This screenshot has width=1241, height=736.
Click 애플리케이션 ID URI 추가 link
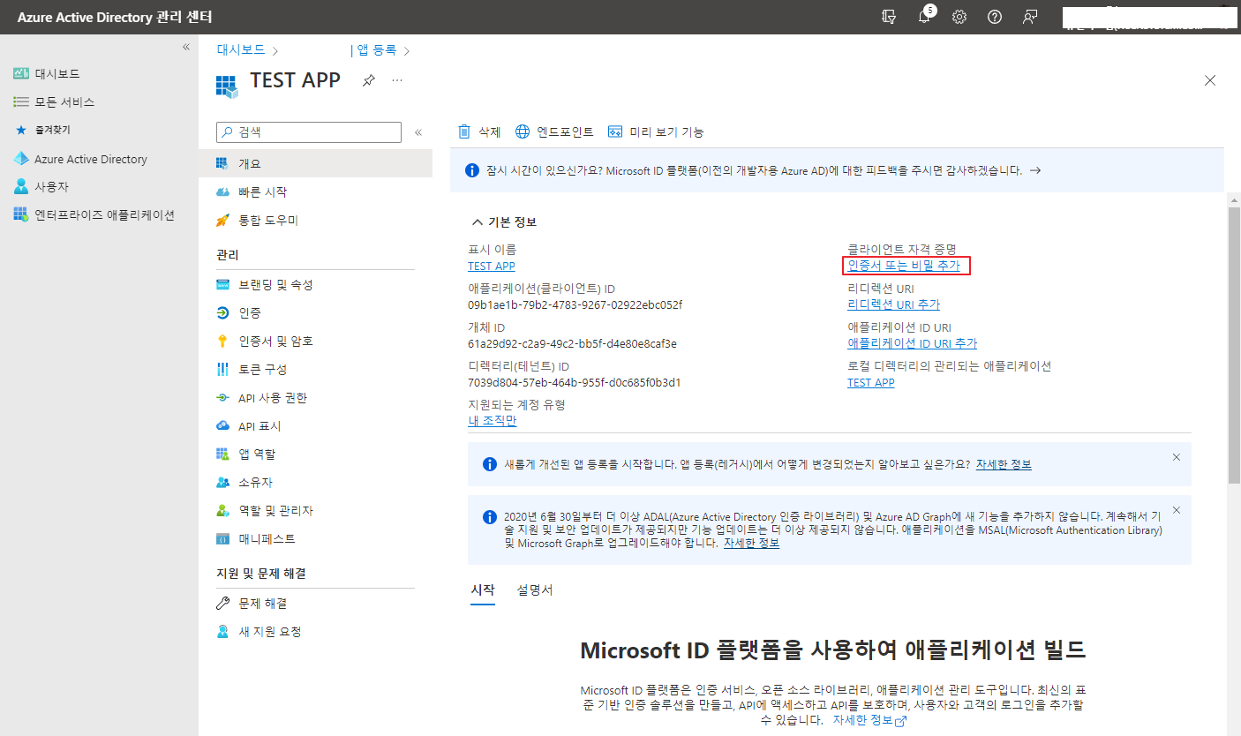click(912, 343)
